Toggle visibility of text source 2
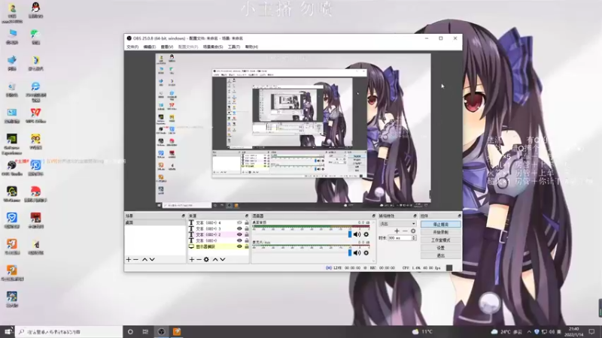This screenshot has width=602, height=338. coord(239,234)
